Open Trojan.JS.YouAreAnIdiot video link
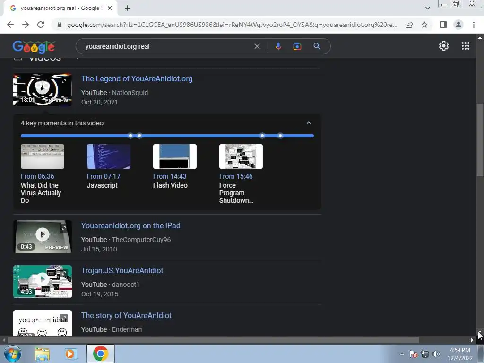Viewport: 484px width, 363px height. click(x=122, y=270)
